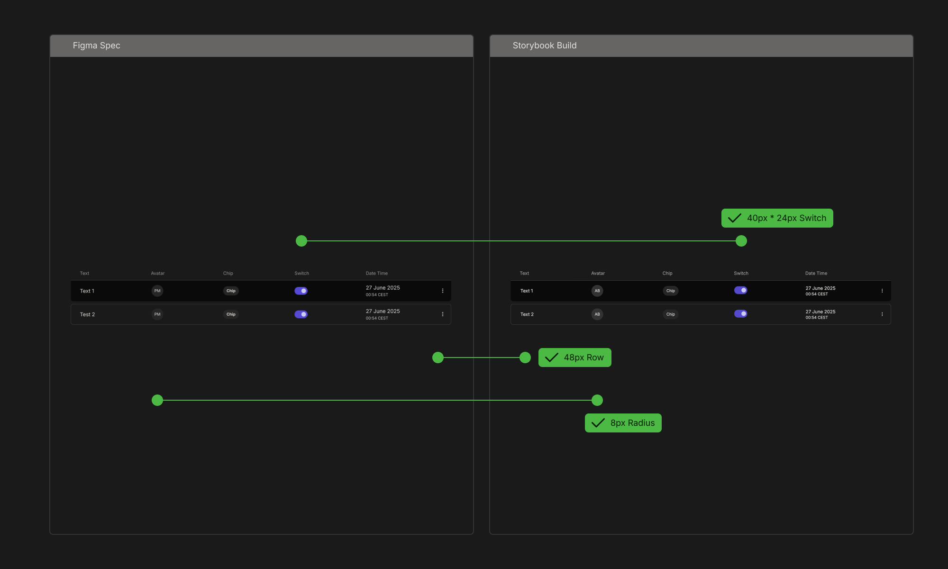Toggle the switch in Figma Spec Text 1 row

coord(301,290)
